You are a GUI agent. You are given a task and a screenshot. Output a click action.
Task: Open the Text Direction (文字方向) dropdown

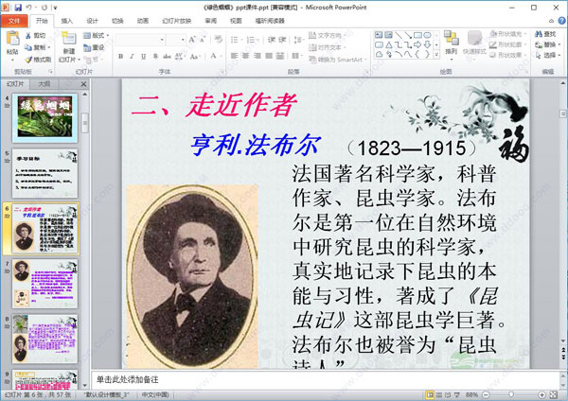(x=328, y=35)
